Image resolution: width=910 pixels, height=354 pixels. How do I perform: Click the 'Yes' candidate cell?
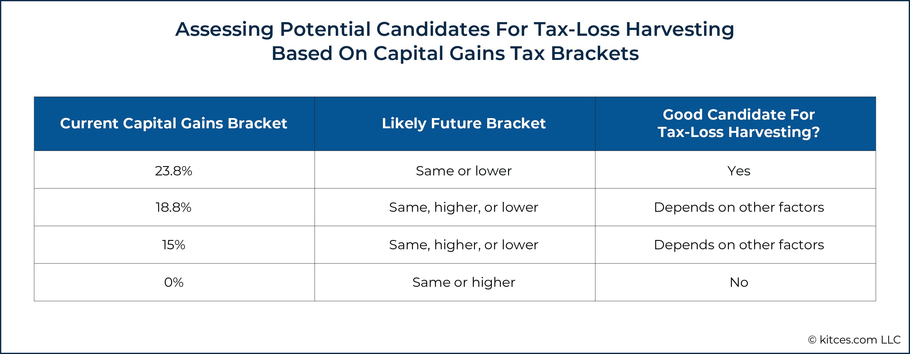coord(736,170)
